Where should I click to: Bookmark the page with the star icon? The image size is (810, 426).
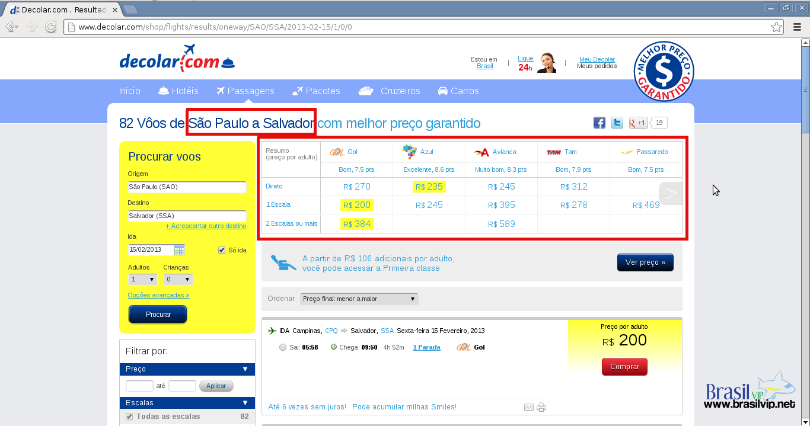point(776,27)
